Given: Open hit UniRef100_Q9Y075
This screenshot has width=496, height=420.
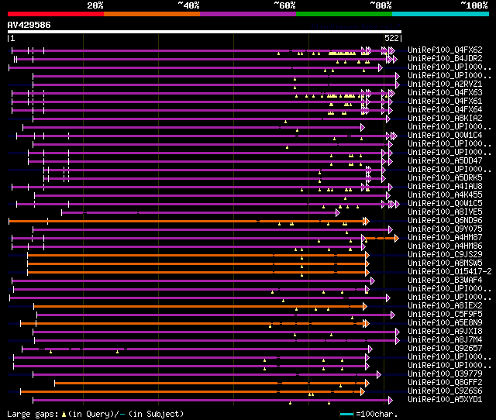Looking at the screenshot, I should click(x=445, y=229).
